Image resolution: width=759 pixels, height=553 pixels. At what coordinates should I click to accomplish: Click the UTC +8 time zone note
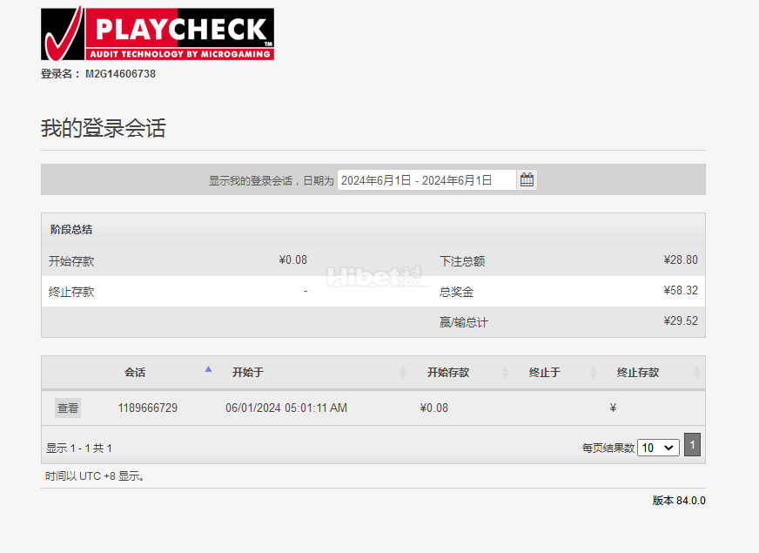pos(95,476)
